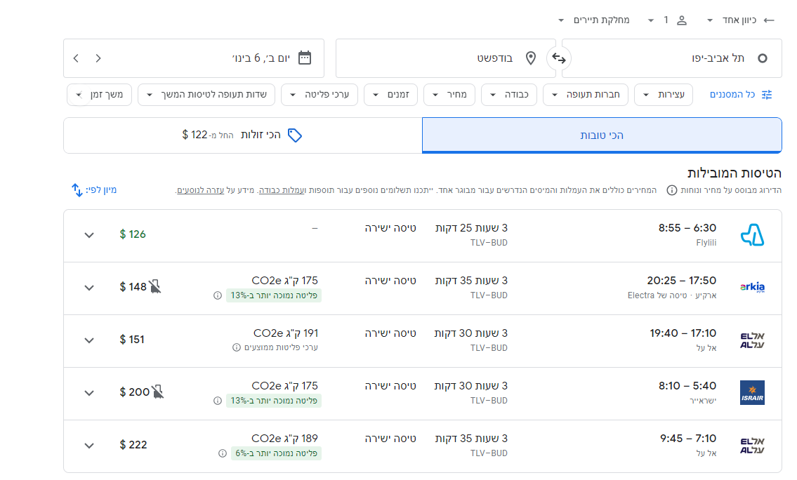797x480 pixels.
Task: Open the stops filter dropdown
Action: pos(664,94)
